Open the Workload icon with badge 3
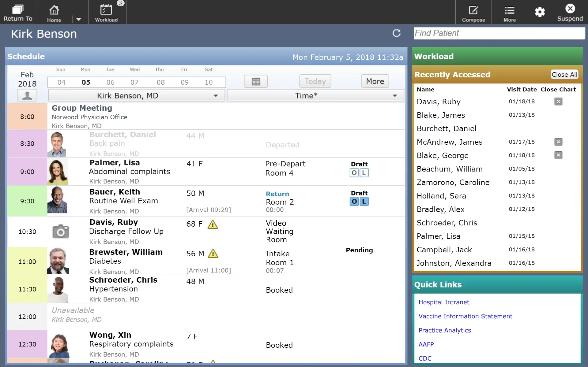The height and width of the screenshot is (367, 588). coord(106,12)
